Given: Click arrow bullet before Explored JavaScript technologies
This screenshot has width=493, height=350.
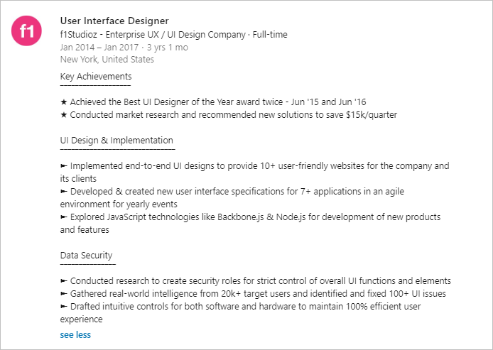Looking at the screenshot, I should (64, 217).
